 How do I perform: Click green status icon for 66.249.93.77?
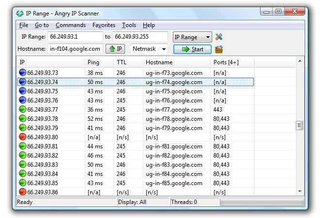point(23,109)
